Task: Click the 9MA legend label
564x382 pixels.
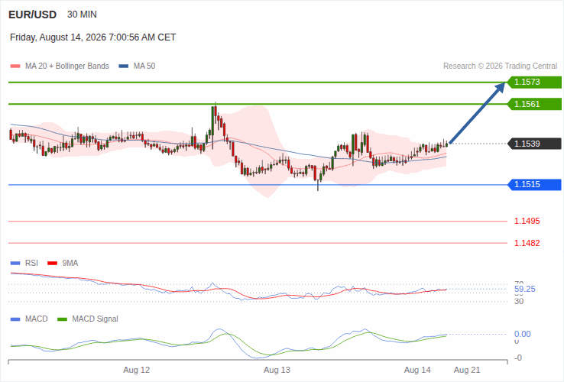Action: 70,263
